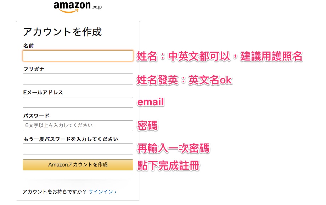Click the アカウントを作成 heading
The width and height of the screenshot is (326, 205).
[62, 32]
